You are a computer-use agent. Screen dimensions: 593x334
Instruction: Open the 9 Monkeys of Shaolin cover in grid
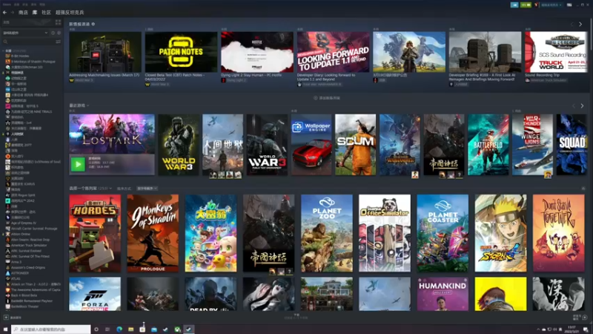153,233
